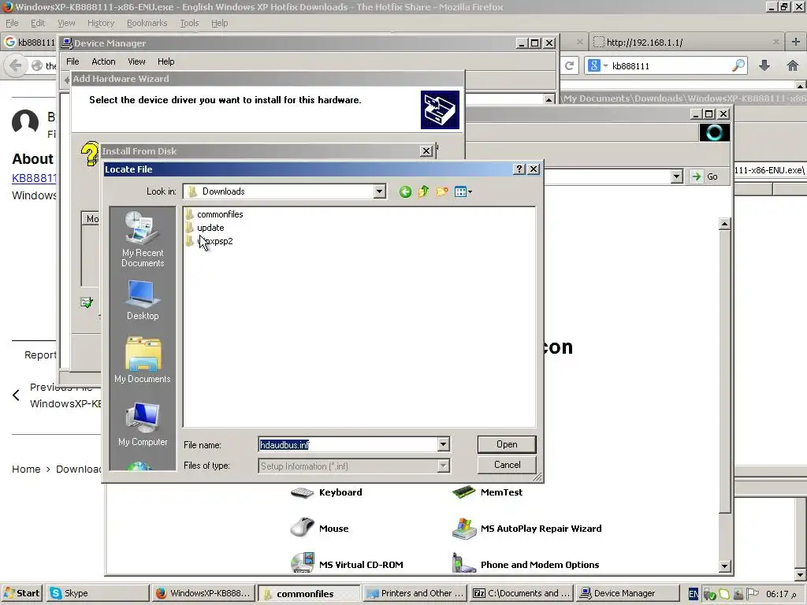Select the xpsp2 folder in file list

pos(210,241)
